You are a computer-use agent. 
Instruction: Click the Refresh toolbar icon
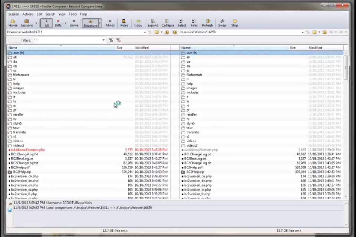pos(207,22)
